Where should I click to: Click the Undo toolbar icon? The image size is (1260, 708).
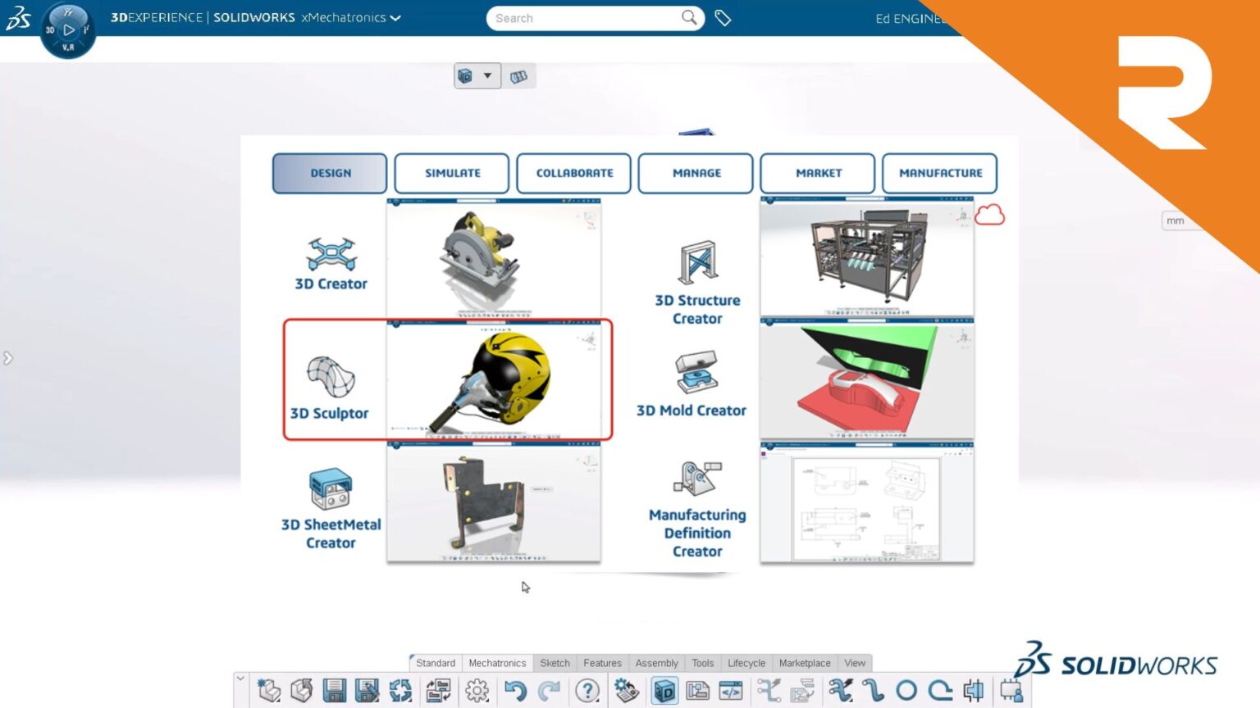[x=515, y=691]
